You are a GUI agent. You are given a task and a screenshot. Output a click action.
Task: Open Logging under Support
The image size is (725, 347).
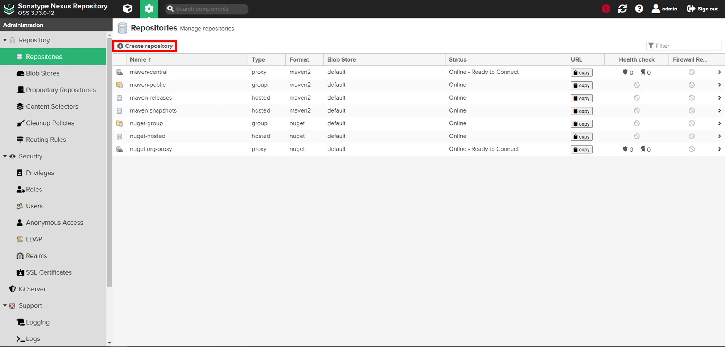(33, 322)
